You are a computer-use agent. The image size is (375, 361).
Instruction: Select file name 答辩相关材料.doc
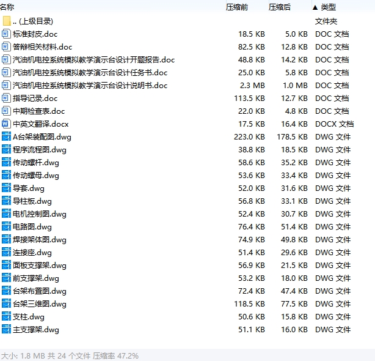pos(43,47)
